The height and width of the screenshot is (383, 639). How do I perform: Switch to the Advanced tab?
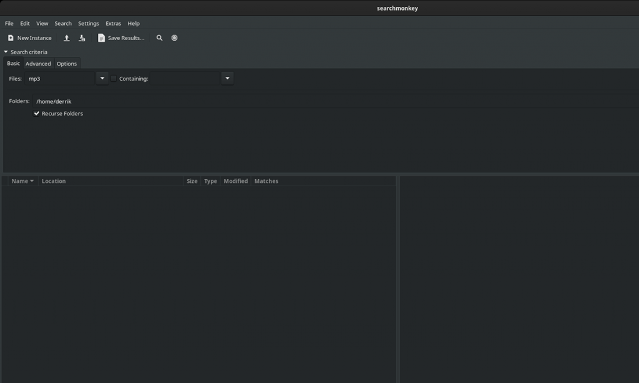(x=38, y=63)
